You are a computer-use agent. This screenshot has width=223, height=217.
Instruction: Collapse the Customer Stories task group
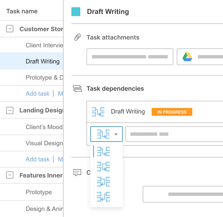click(10, 29)
